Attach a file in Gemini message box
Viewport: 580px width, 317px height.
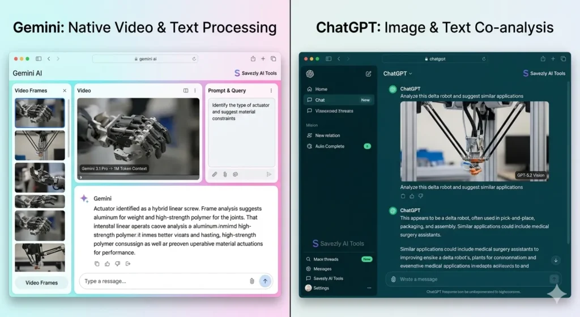tap(252, 281)
